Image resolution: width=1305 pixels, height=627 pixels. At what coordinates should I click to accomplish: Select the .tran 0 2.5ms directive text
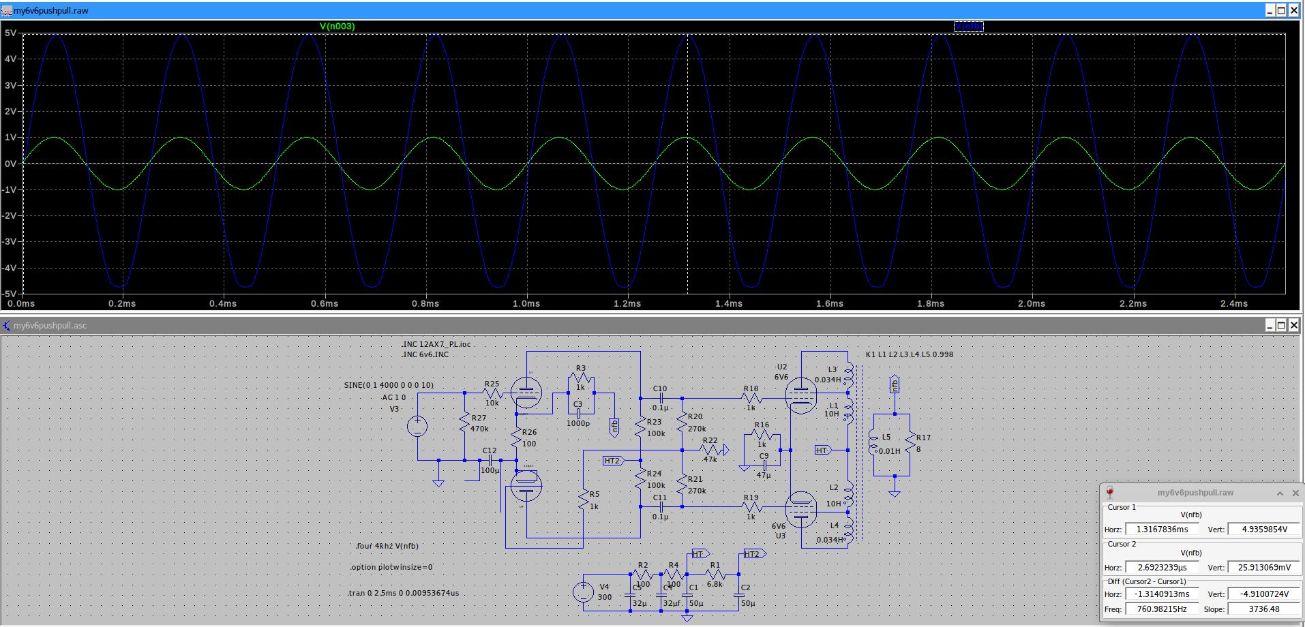(x=404, y=593)
